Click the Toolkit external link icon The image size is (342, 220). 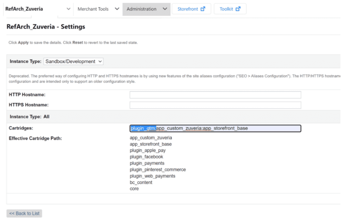(x=238, y=9)
